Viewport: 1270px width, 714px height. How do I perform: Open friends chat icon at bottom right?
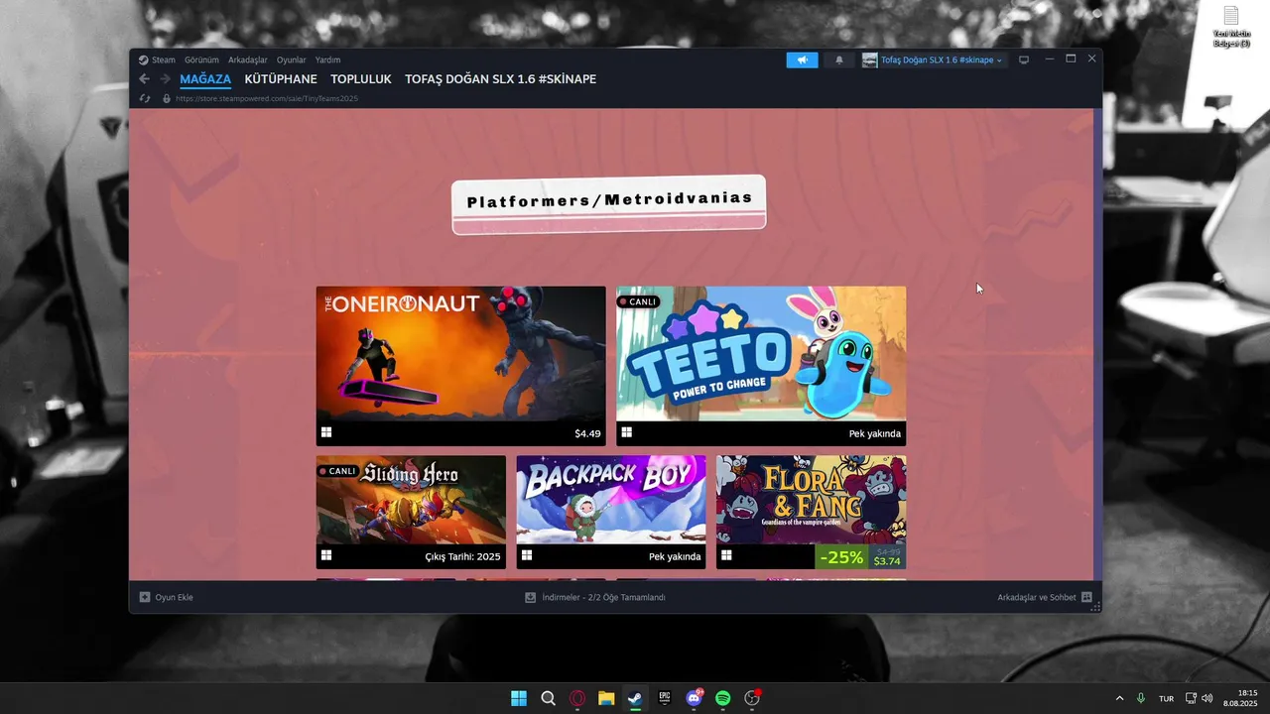click(1086, 597)
